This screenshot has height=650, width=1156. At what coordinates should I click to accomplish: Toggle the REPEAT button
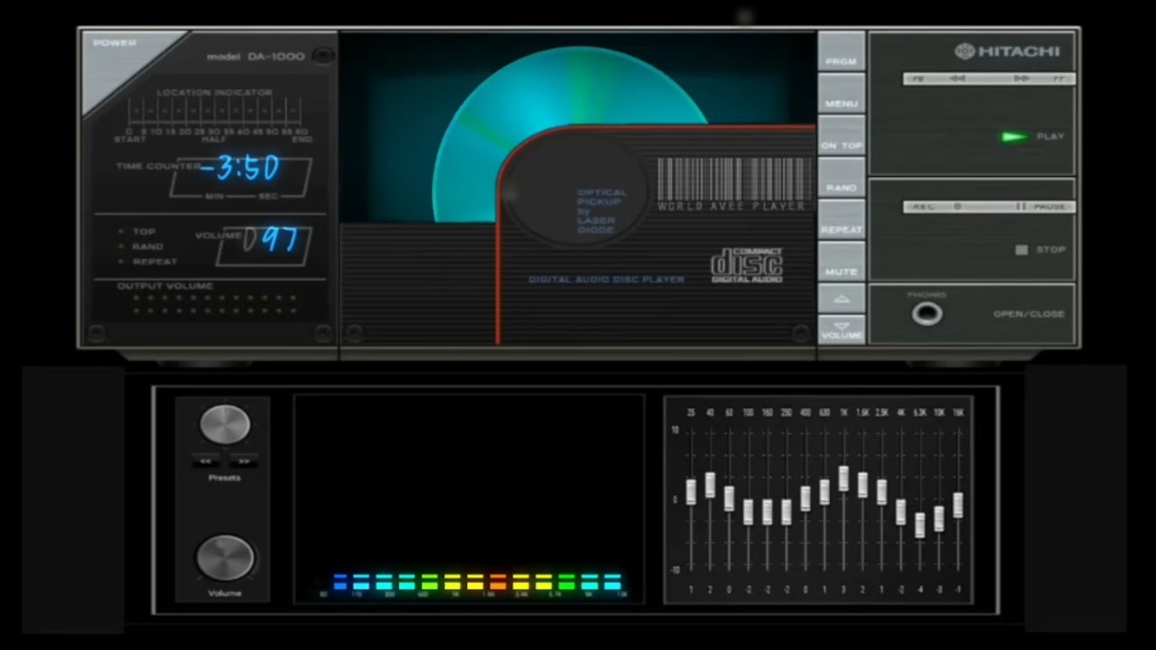(x=841, y=219)
